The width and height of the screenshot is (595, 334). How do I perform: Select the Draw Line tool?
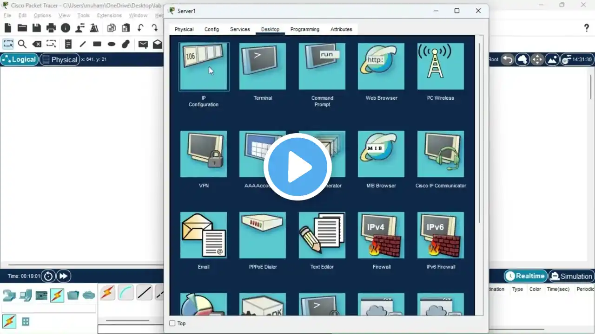(83, 44)
